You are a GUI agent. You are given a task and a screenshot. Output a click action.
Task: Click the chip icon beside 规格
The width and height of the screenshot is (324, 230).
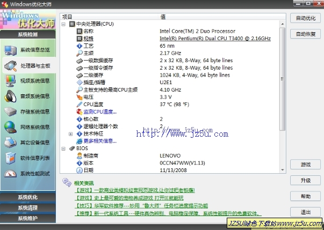point(80,39)
